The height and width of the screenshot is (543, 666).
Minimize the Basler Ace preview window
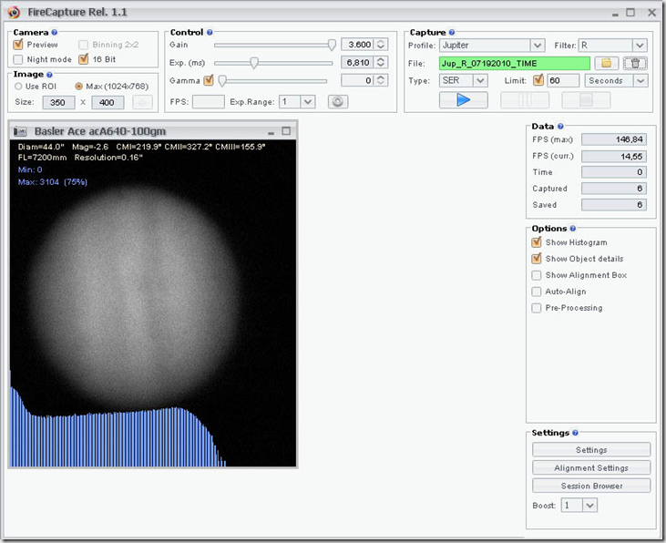[271, 132]
